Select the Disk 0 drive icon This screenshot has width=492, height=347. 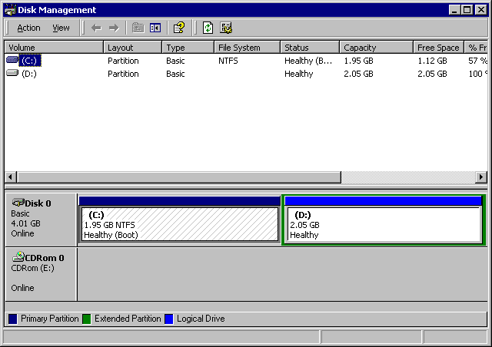tap(18, 203)
